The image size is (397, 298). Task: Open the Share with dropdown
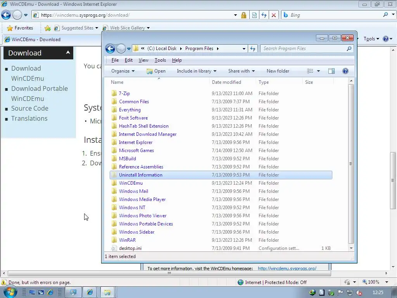point(241,71)
